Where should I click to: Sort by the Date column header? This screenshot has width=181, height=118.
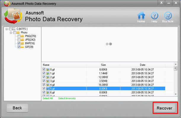142,65
